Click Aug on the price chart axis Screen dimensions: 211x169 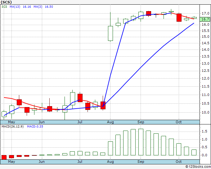point(110,122)
